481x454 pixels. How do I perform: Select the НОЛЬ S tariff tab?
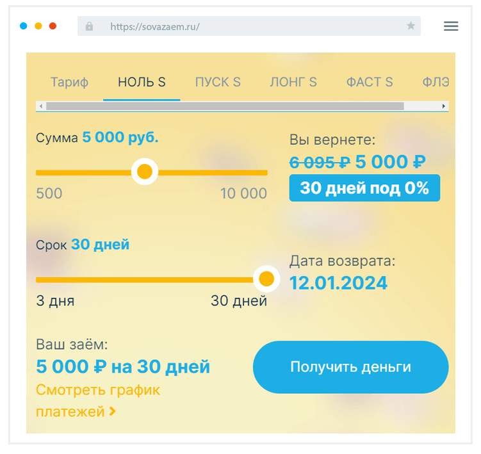click(x=142, y=83)
